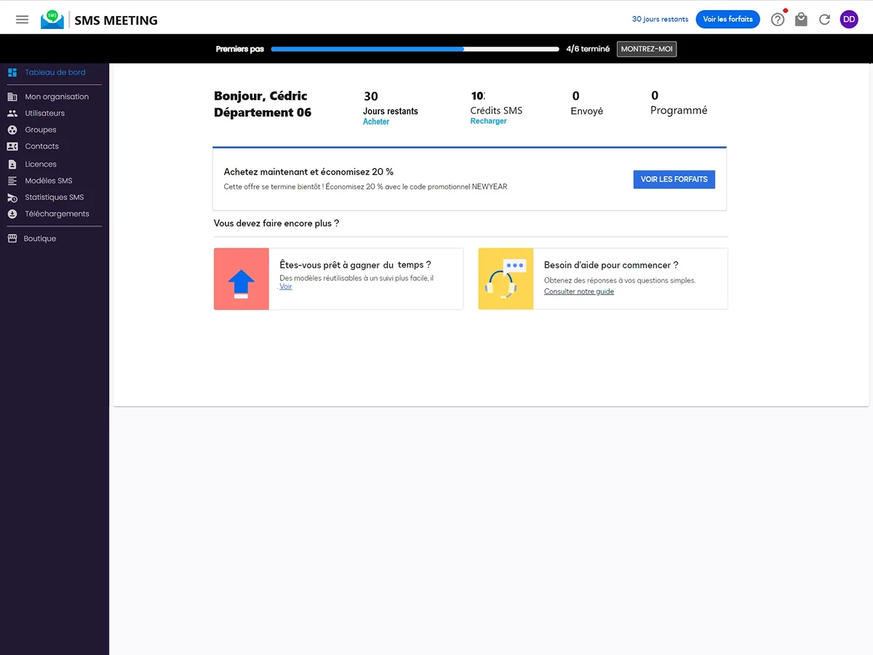Click the Mon organisation building icon
Viewport: 873px width, 655px height.
click(12, 97)
